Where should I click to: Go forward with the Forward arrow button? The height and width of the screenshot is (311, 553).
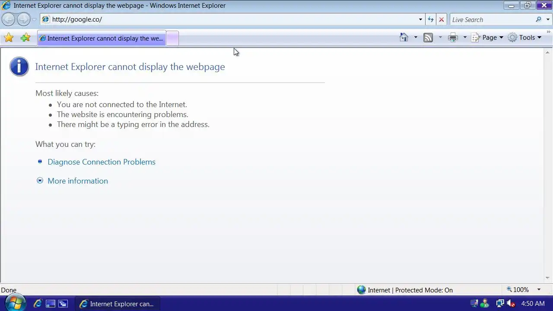tap(24, 19)
